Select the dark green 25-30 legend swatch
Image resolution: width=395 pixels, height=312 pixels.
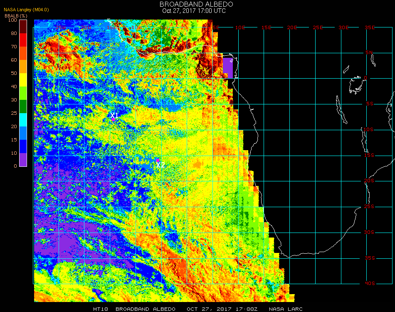[x=23, y=106]
